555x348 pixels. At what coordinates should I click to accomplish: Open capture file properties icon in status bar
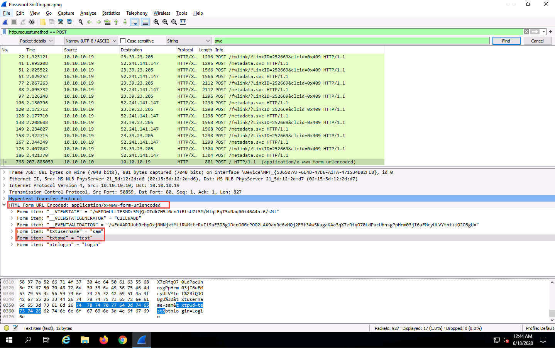pyautogui.click(x=15, y=328)
